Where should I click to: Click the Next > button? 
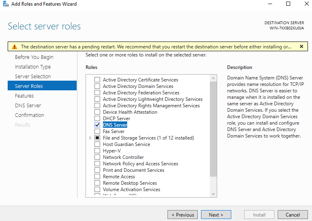coord(216,215)
